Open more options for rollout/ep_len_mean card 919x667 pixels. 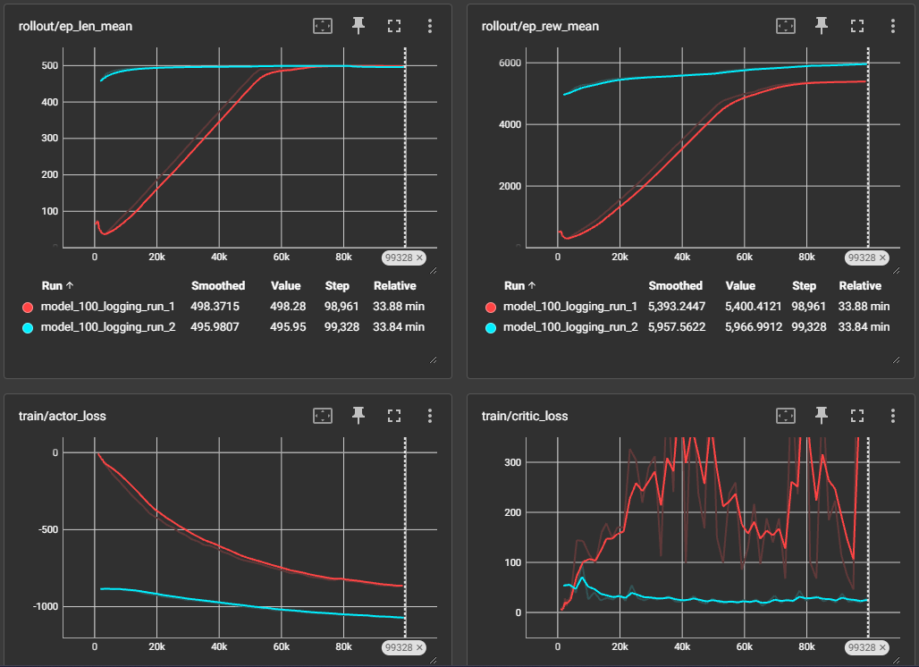point(430,26)
